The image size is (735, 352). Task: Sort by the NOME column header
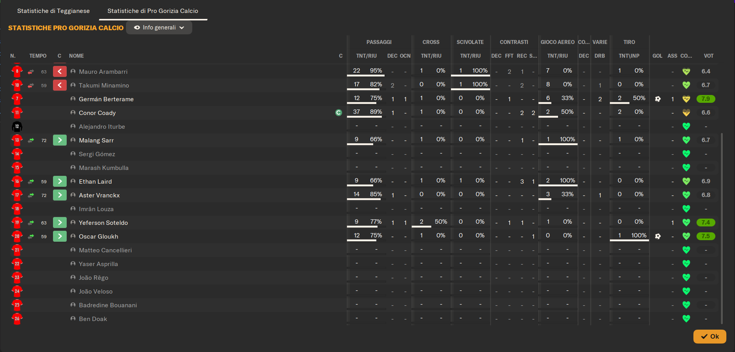[77, 56]
